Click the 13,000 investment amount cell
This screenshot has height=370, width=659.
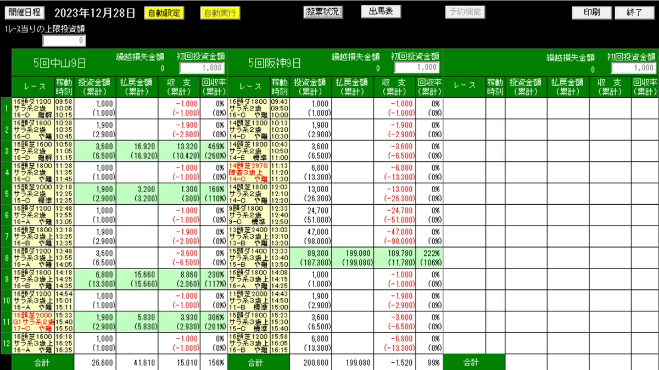click(x=311, y=193)
